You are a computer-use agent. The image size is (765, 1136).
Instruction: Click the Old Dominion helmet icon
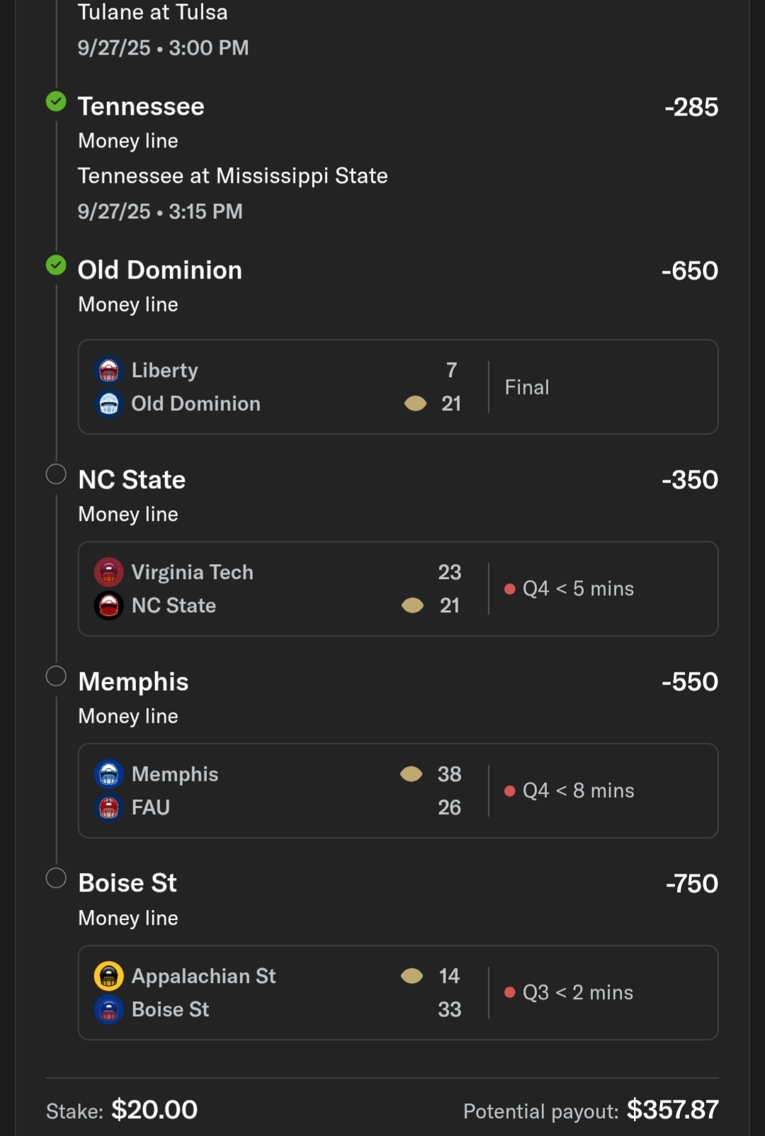pyautogui.click(x=108, y=403)
